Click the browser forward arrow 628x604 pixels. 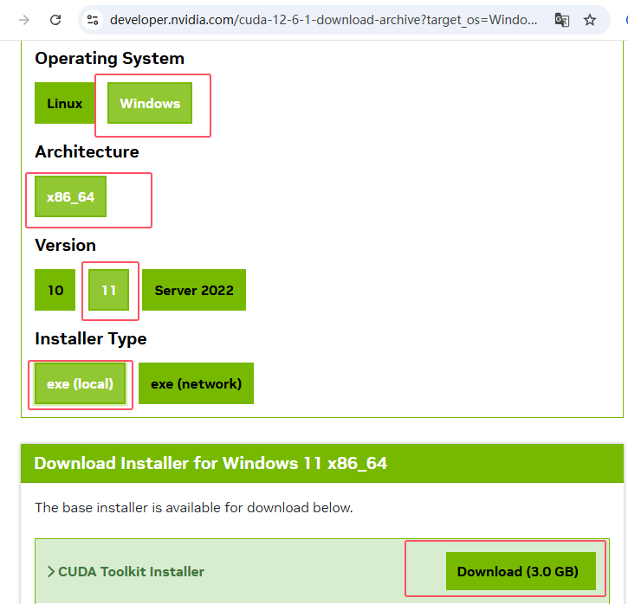(x=24, y=20)
